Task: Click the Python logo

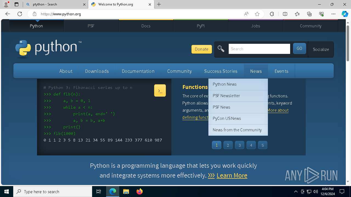Action: point(48,48)
